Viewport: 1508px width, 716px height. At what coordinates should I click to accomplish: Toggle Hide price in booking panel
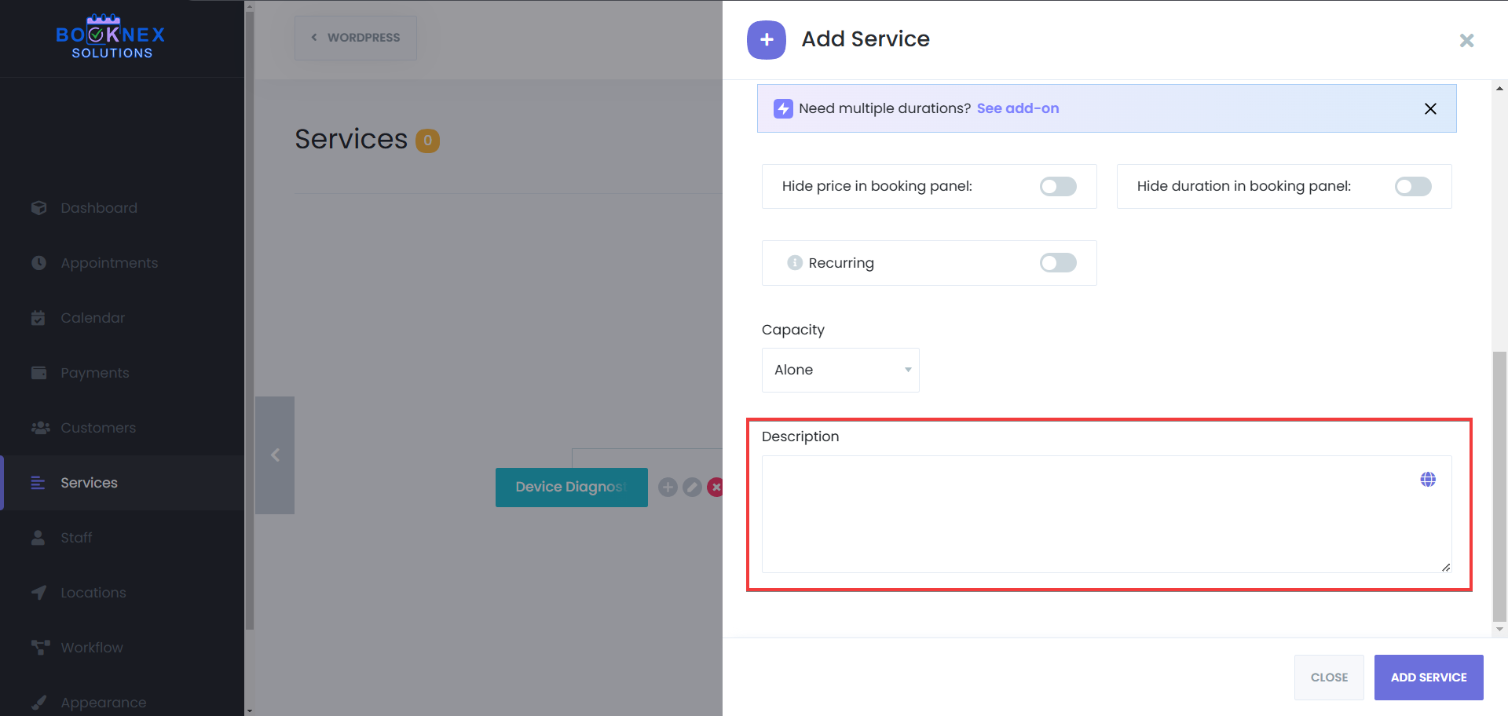[1057, 187]
